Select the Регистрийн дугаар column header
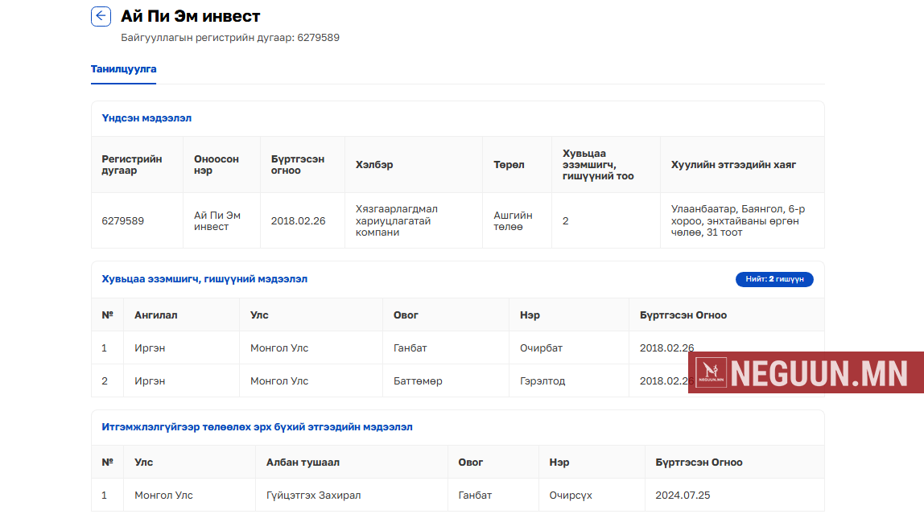The height and width of the screenshot is (514, 924). click(x=132, y=164)
